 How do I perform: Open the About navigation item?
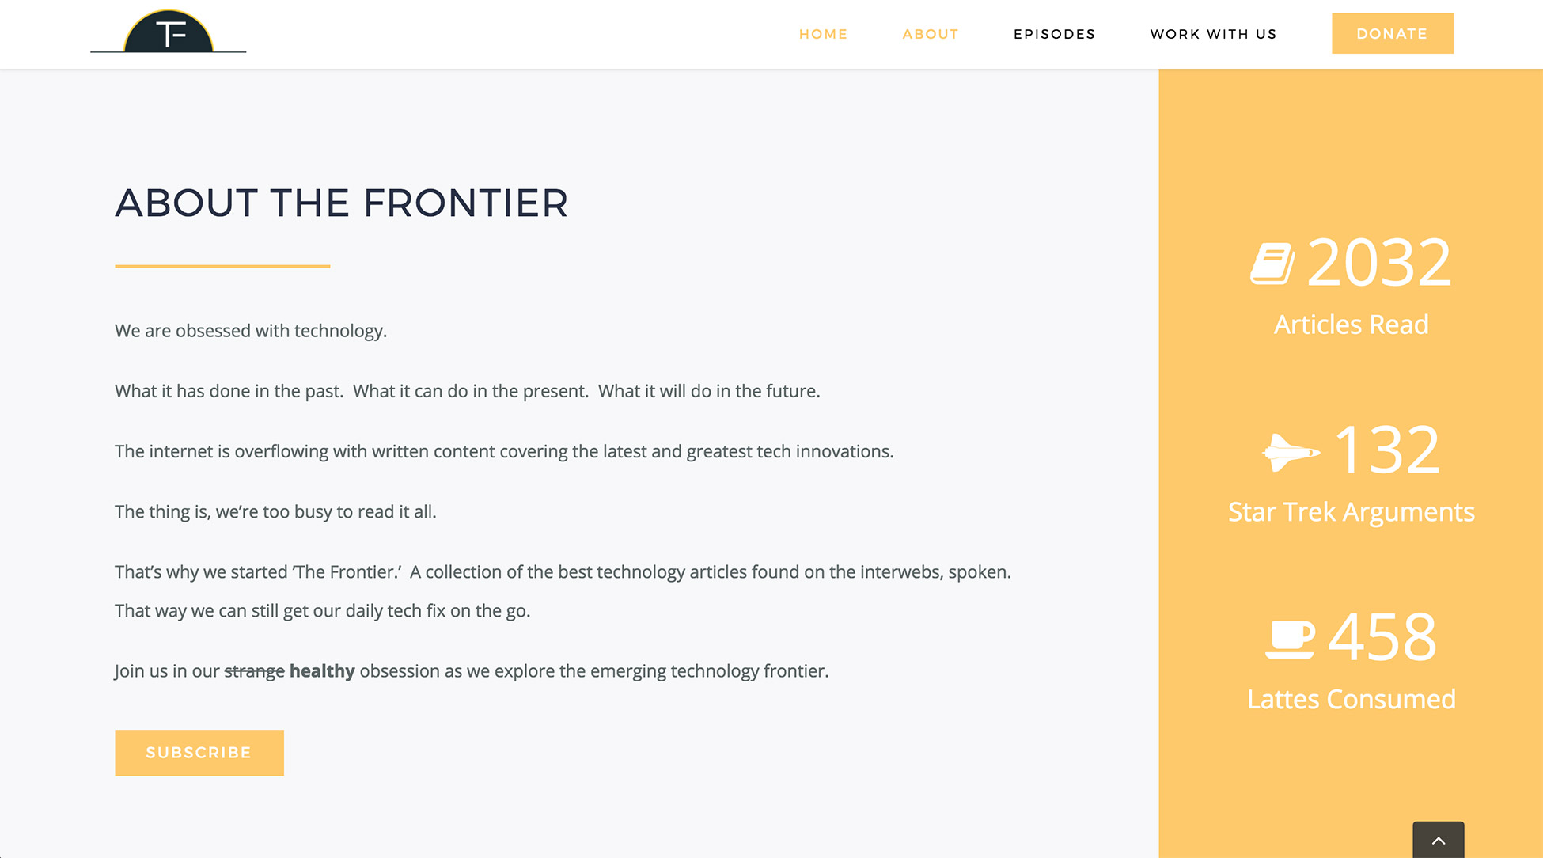tap(931, 34)
